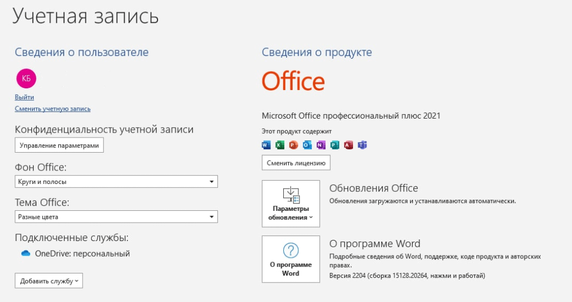Click Версия 2204 build text
Viewport: 572px width, 302px height.
pos(407,276)
